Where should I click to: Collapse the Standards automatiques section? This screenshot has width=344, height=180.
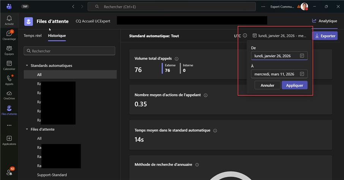(x=27, y=65)
